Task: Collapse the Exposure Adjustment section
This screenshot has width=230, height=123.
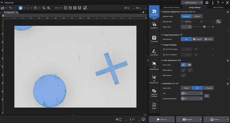Action: (x=162, y=12)
